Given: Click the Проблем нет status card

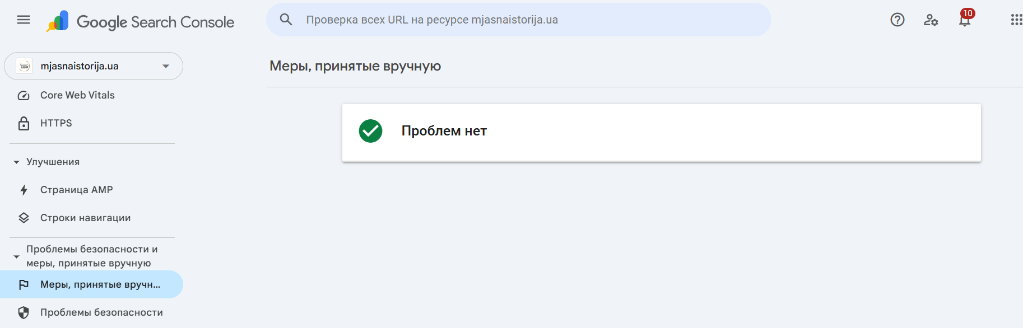Looking at the screenshot, I should [x=661, y=133].
